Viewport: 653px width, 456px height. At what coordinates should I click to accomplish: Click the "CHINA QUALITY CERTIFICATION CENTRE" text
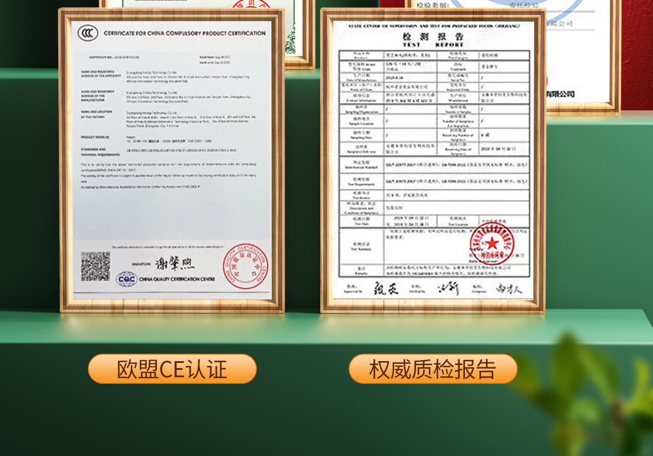coord(177,279)
